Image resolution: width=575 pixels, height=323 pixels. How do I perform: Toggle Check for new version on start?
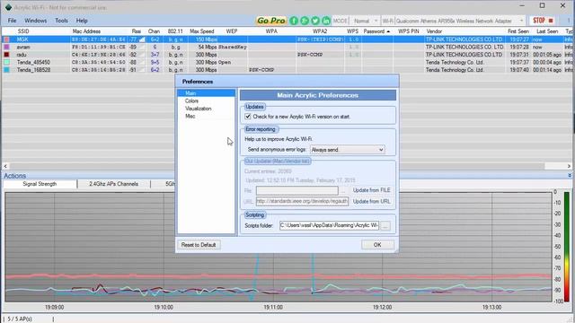coord(248,117)
